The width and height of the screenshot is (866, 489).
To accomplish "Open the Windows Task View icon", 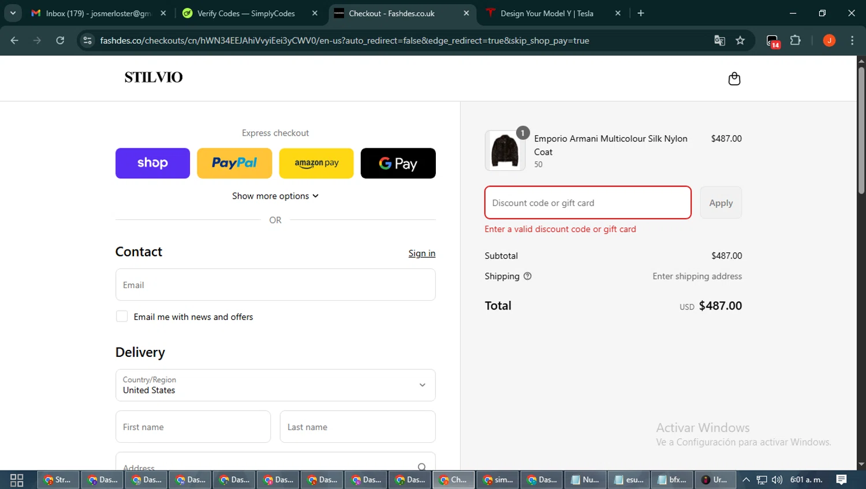I will 17,480.
